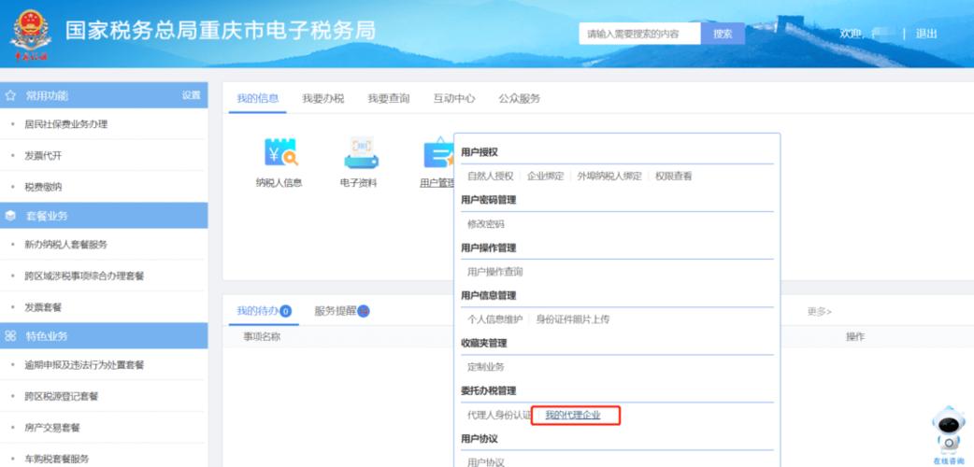Click the 搜索 button
Viewport: 974px width, 467px height.
pyautogui.click(x=723, y=34)
